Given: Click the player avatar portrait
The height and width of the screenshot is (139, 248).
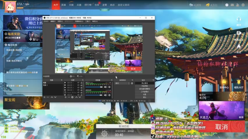Looking at the screenshot, I should (10, 6).
